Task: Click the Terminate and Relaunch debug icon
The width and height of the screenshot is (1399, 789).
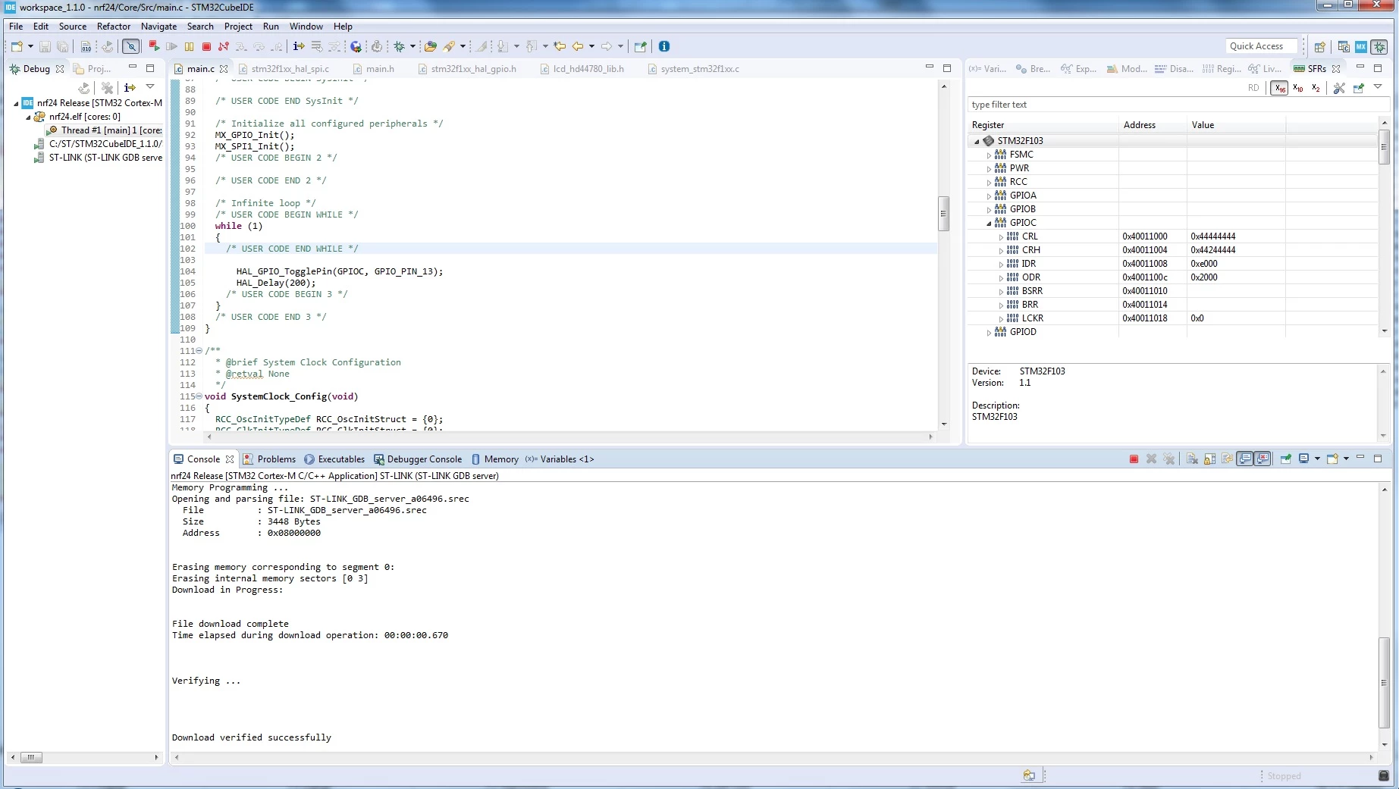Action: point(154,46)
